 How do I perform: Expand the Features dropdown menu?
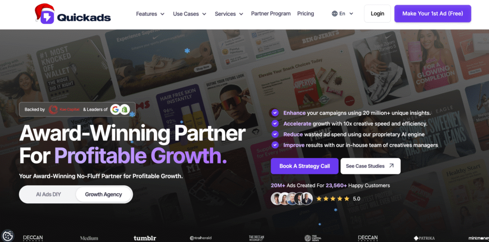pyautogui.click(x=150, y=14)
